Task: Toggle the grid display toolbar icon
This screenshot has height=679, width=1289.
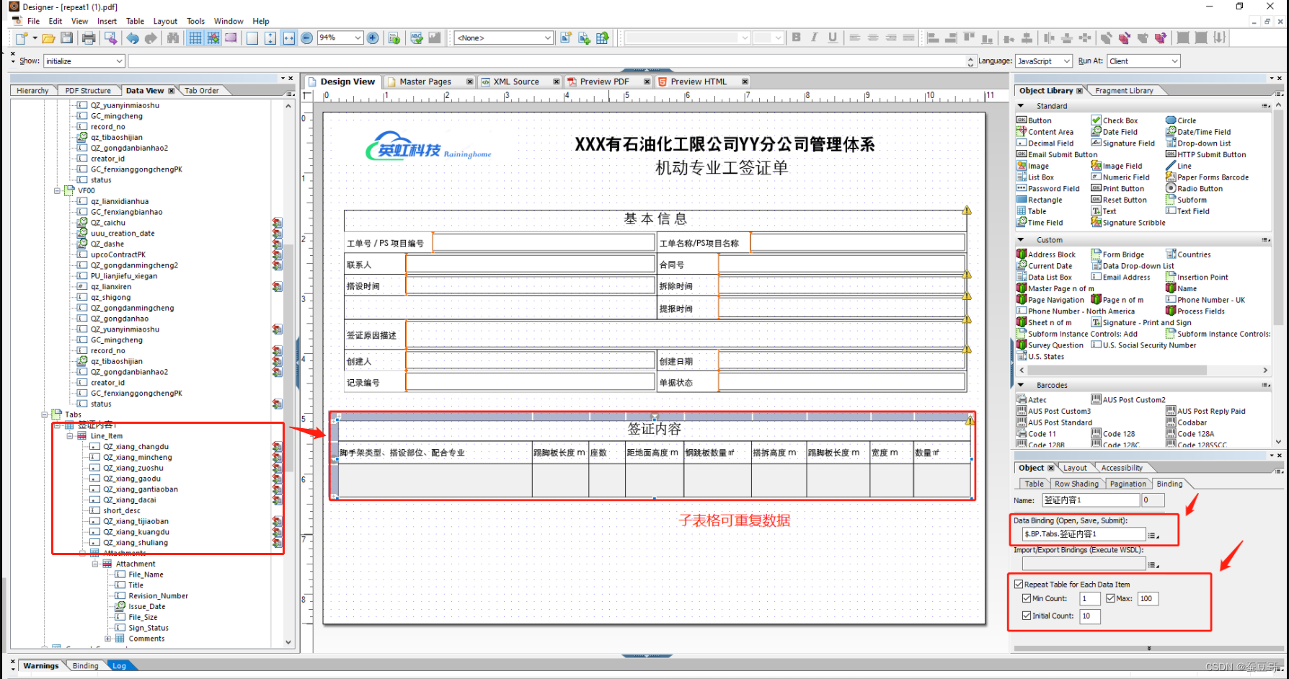Action: [x=195, y=38]
